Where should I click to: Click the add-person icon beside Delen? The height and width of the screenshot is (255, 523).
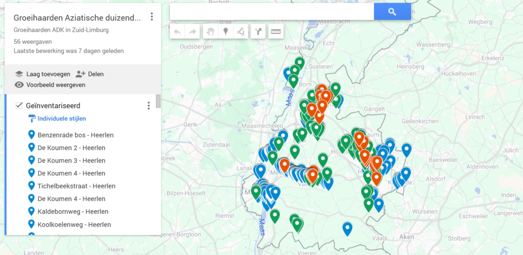[x=81, y=74]
